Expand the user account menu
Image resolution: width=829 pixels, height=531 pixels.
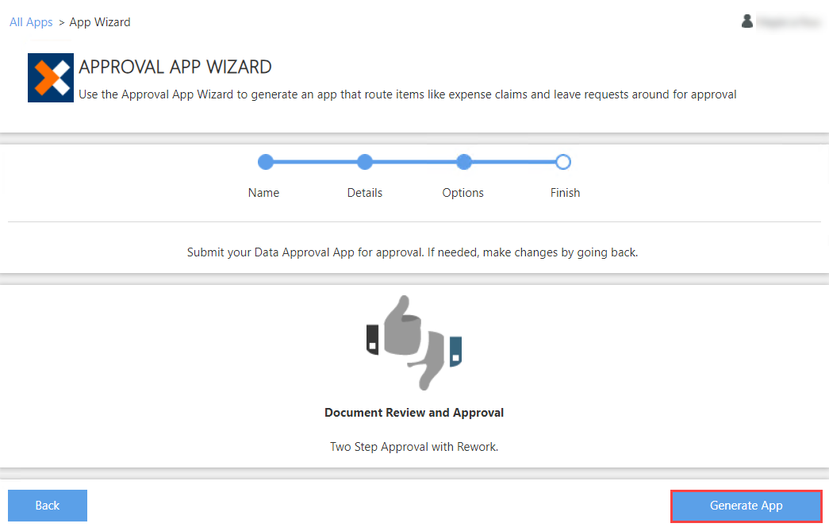(781, 21)
